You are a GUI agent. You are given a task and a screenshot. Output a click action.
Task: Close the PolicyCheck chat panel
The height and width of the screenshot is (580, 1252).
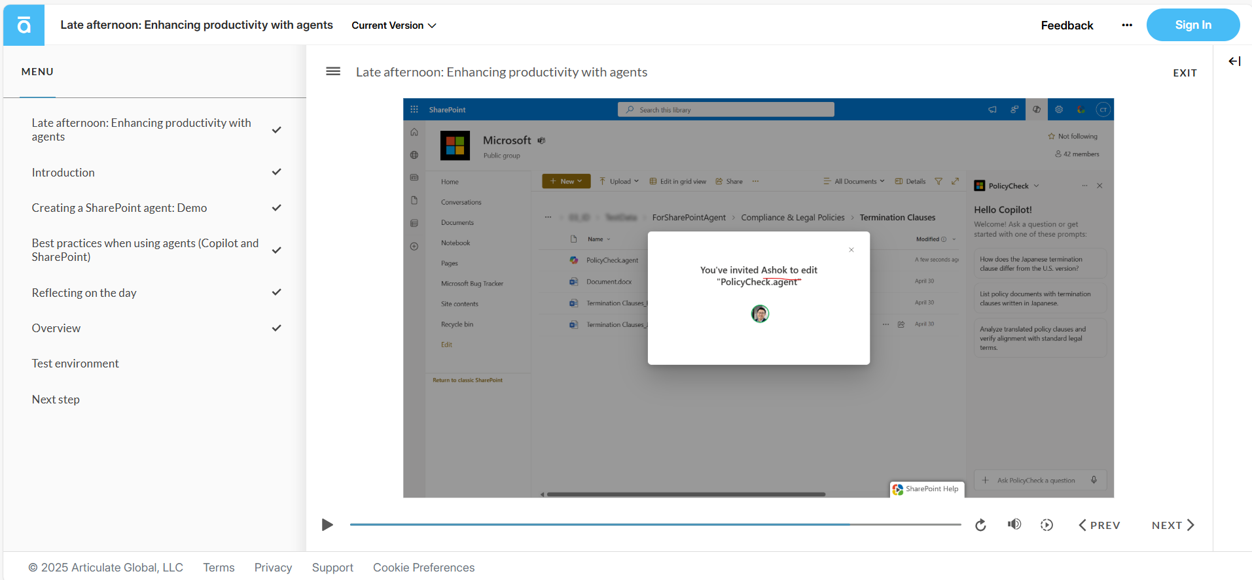[x=1100, y=186]
